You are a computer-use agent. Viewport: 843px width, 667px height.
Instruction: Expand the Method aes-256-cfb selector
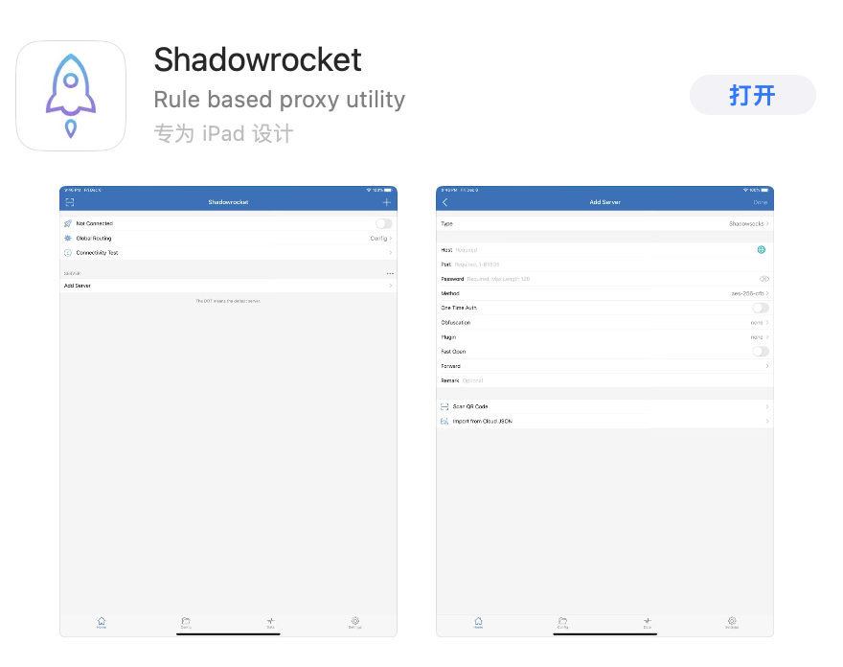[750, 293]
